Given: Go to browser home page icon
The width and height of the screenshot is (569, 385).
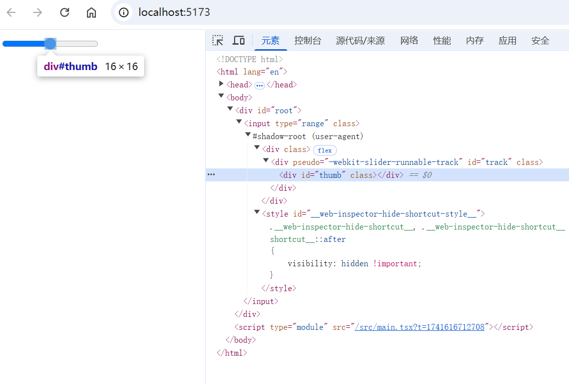Looking at the screenshot, I should (x=91, y=12).
